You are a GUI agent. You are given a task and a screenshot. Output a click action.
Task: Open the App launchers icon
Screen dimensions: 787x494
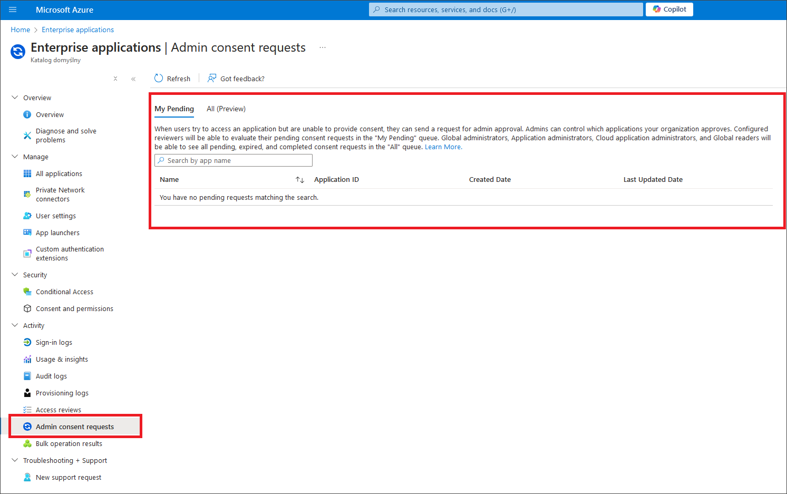[x=27, y=233]
